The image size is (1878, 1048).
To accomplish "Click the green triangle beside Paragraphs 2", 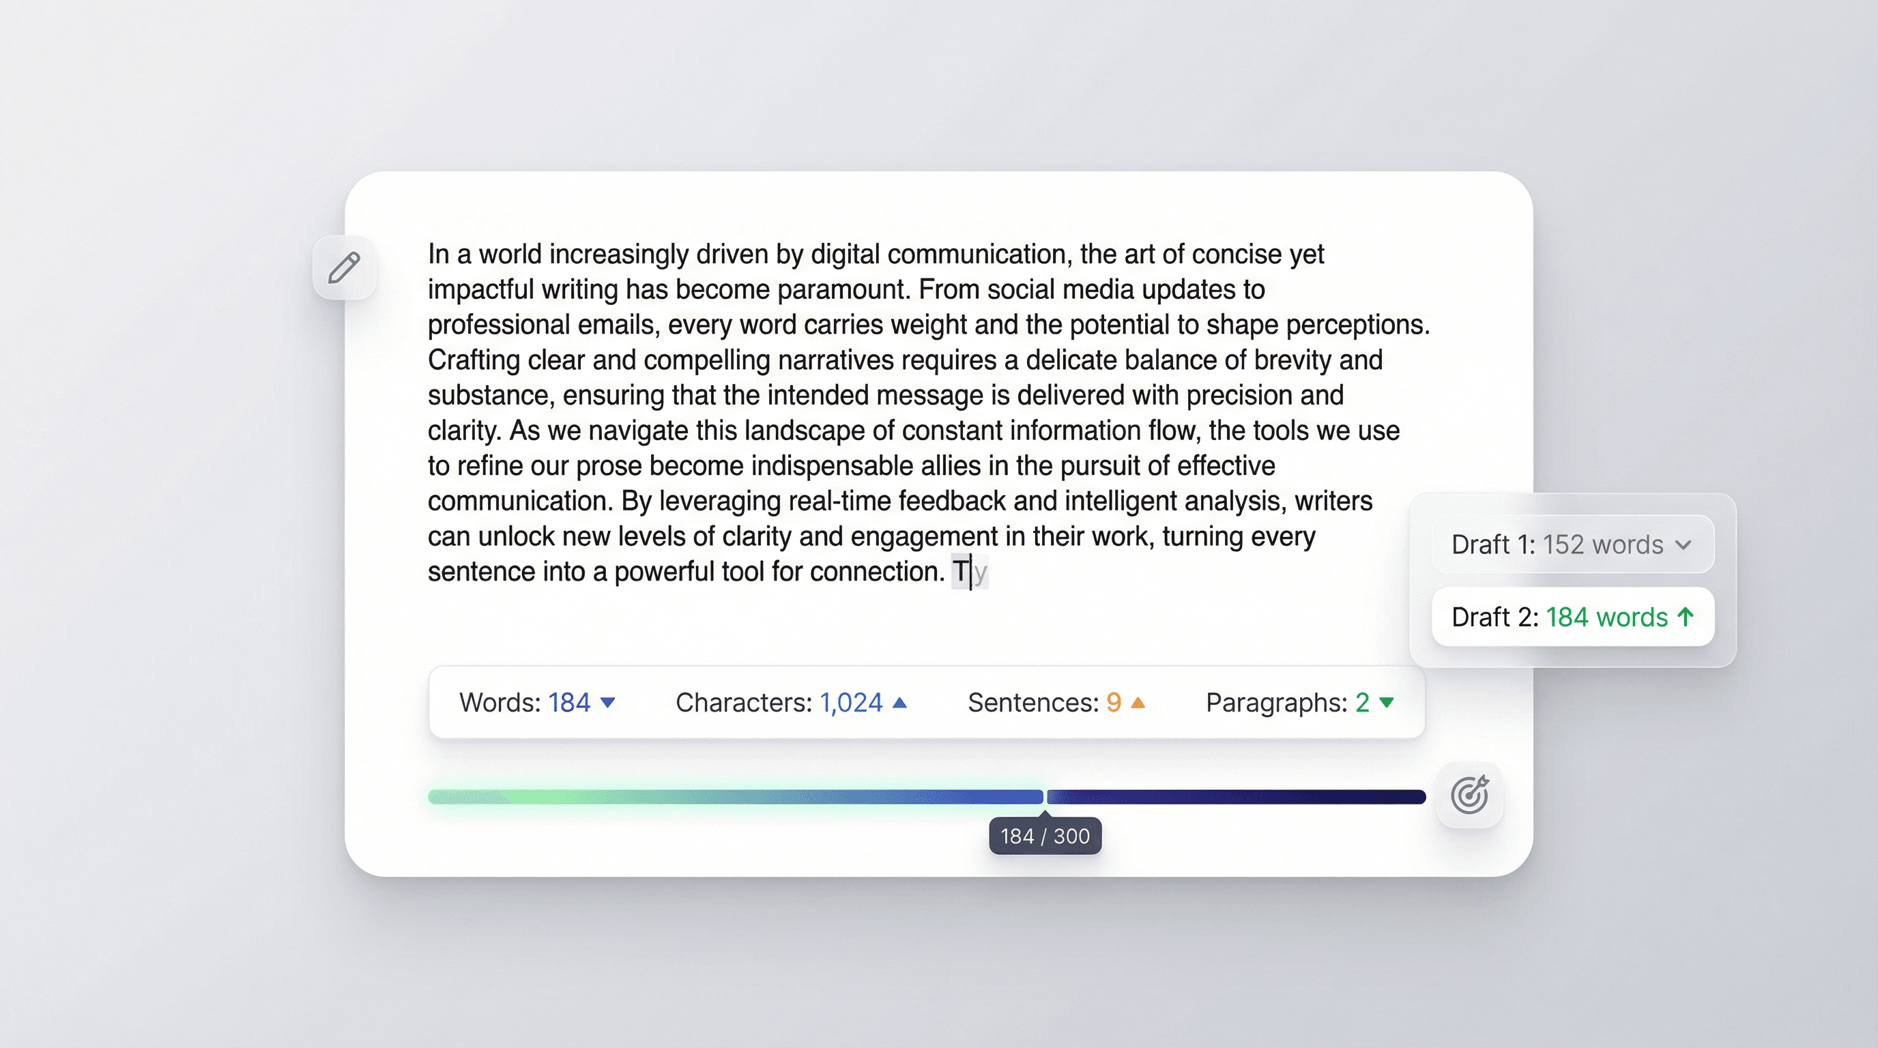I will [x=1387, y=703].
